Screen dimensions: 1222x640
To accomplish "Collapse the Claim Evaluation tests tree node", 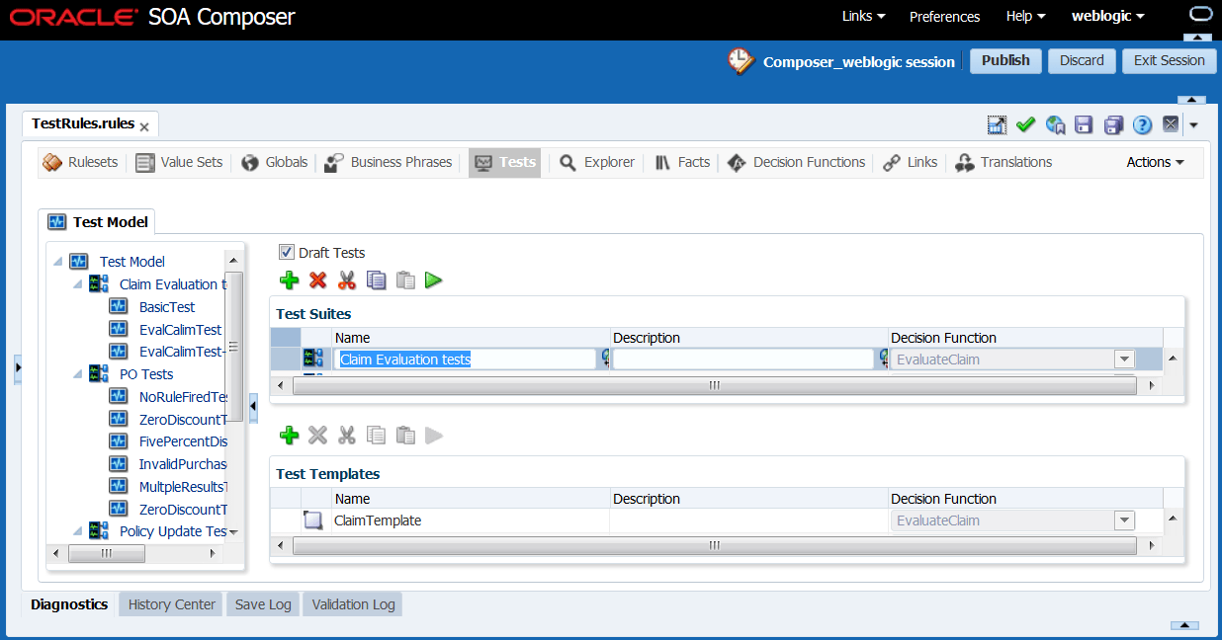I will click(78, 284).
